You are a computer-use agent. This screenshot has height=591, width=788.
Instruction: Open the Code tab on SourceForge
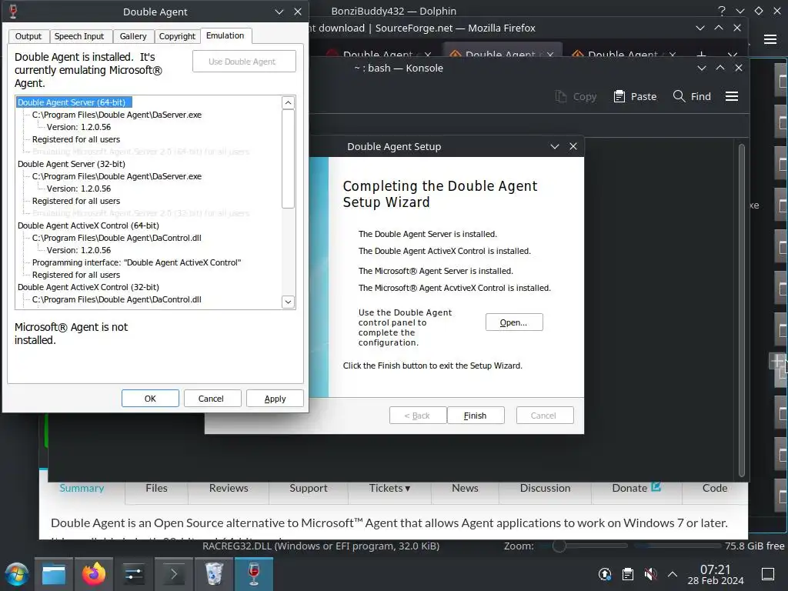click(x=715, y=488)
